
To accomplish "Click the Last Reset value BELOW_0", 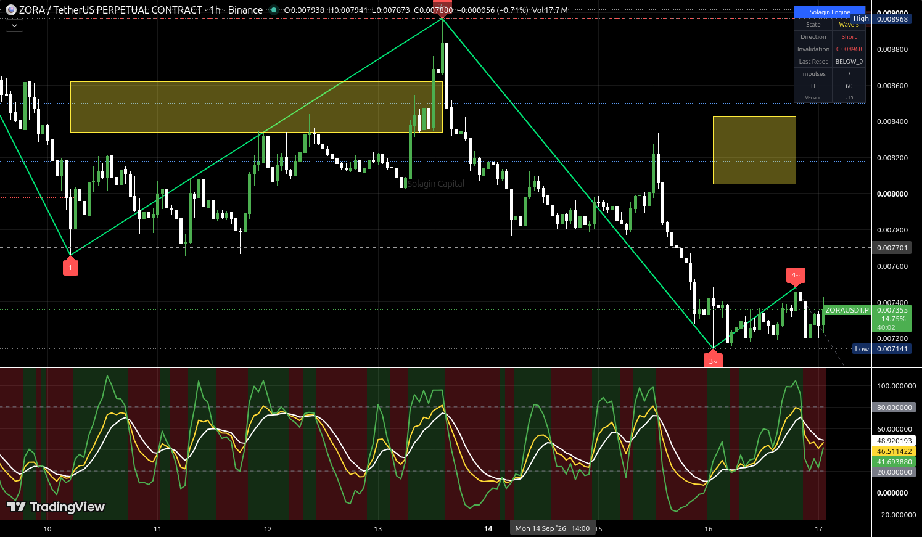I will click(x=849, y=62).
